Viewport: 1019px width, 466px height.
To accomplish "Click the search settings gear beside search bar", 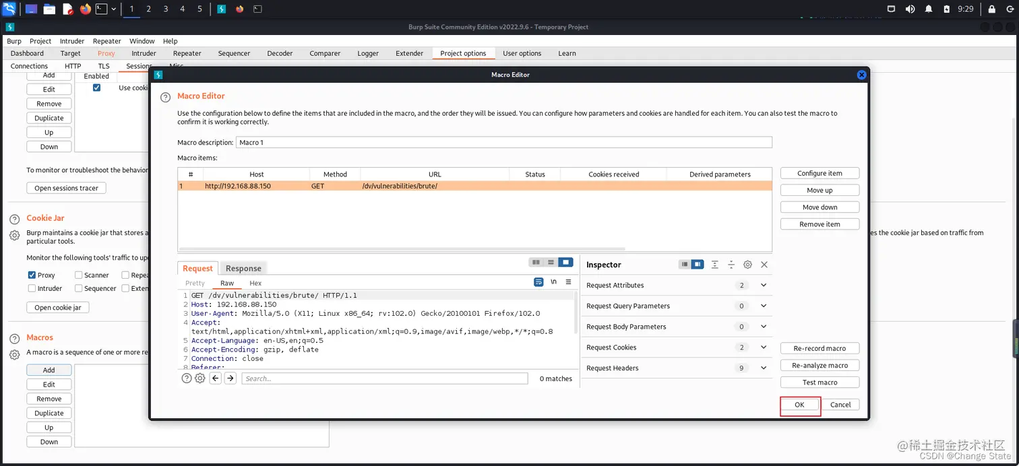I will 199,378.
